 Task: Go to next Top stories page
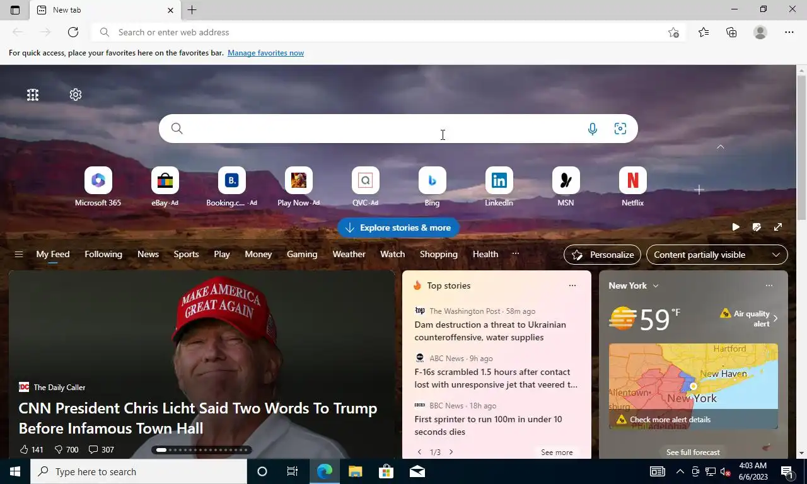point(451,452)
